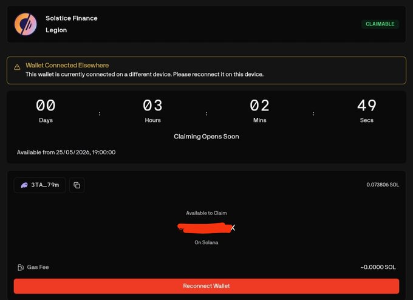Click the 'Mins' countdown label

point(260,120)
